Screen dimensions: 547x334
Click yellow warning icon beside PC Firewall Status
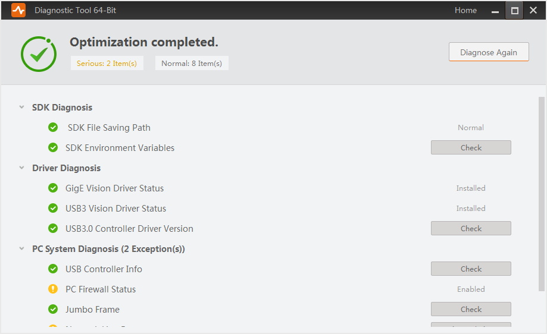tap(53, 289)
